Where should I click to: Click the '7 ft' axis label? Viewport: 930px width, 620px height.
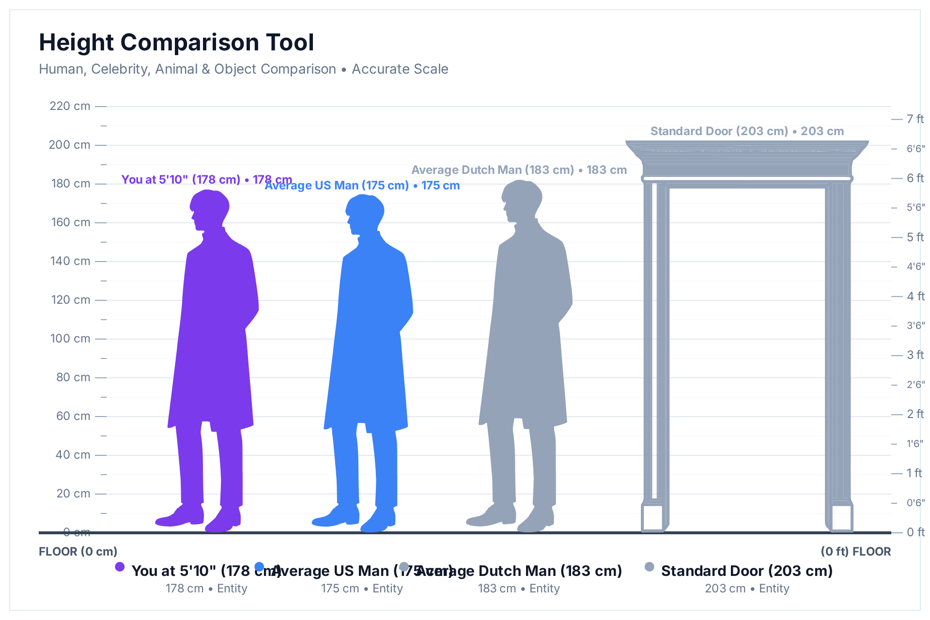[x=915, y=119]
